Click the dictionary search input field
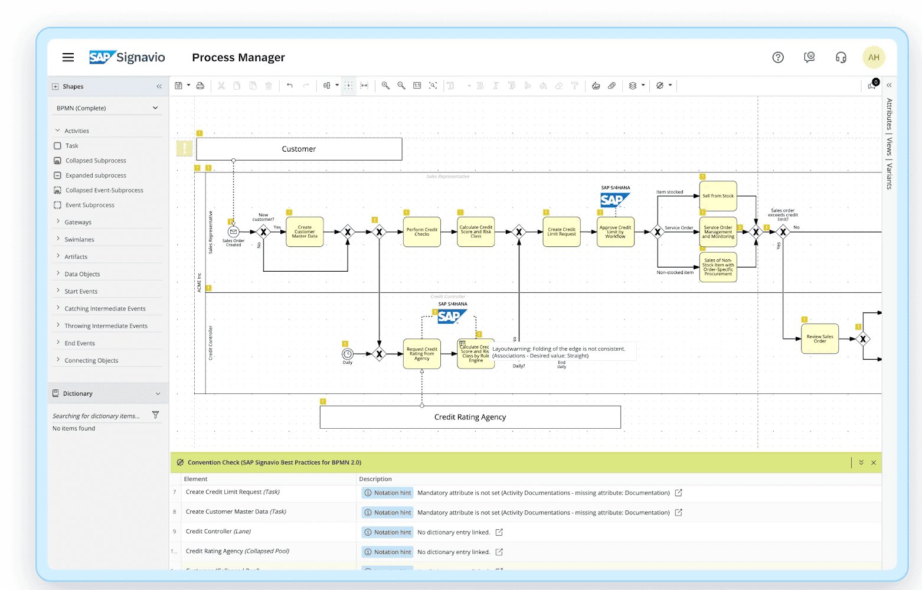This screenshot has width=922, height=590. click(97, 415)
